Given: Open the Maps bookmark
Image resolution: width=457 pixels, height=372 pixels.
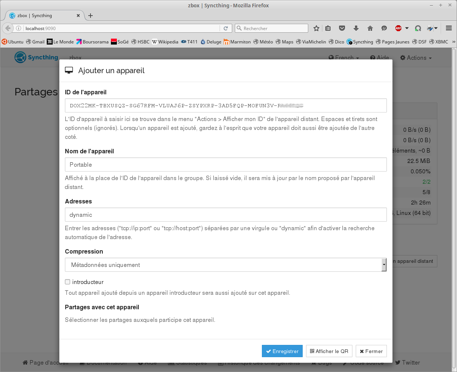Looking at the screenshot, I should coord(285,42).
